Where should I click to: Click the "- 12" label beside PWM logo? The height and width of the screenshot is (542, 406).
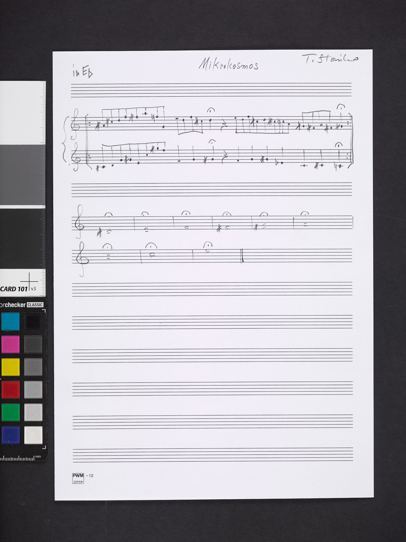[90, 475]
